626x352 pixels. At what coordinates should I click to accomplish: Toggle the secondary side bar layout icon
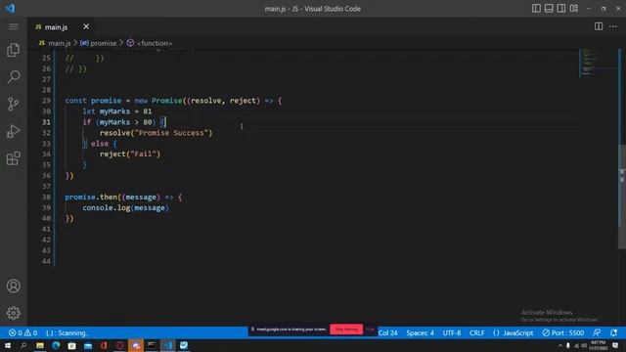point(561,9)
